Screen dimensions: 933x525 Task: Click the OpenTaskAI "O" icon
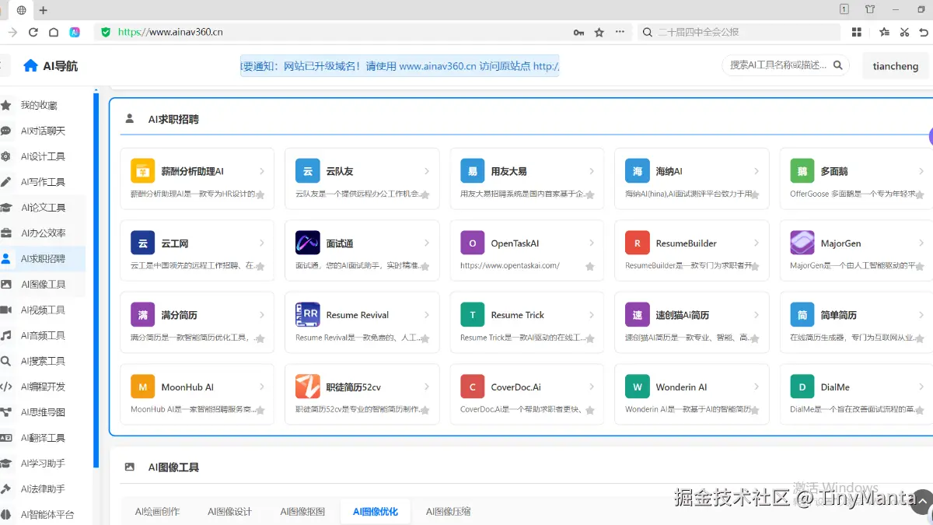[x=472, y=243]
